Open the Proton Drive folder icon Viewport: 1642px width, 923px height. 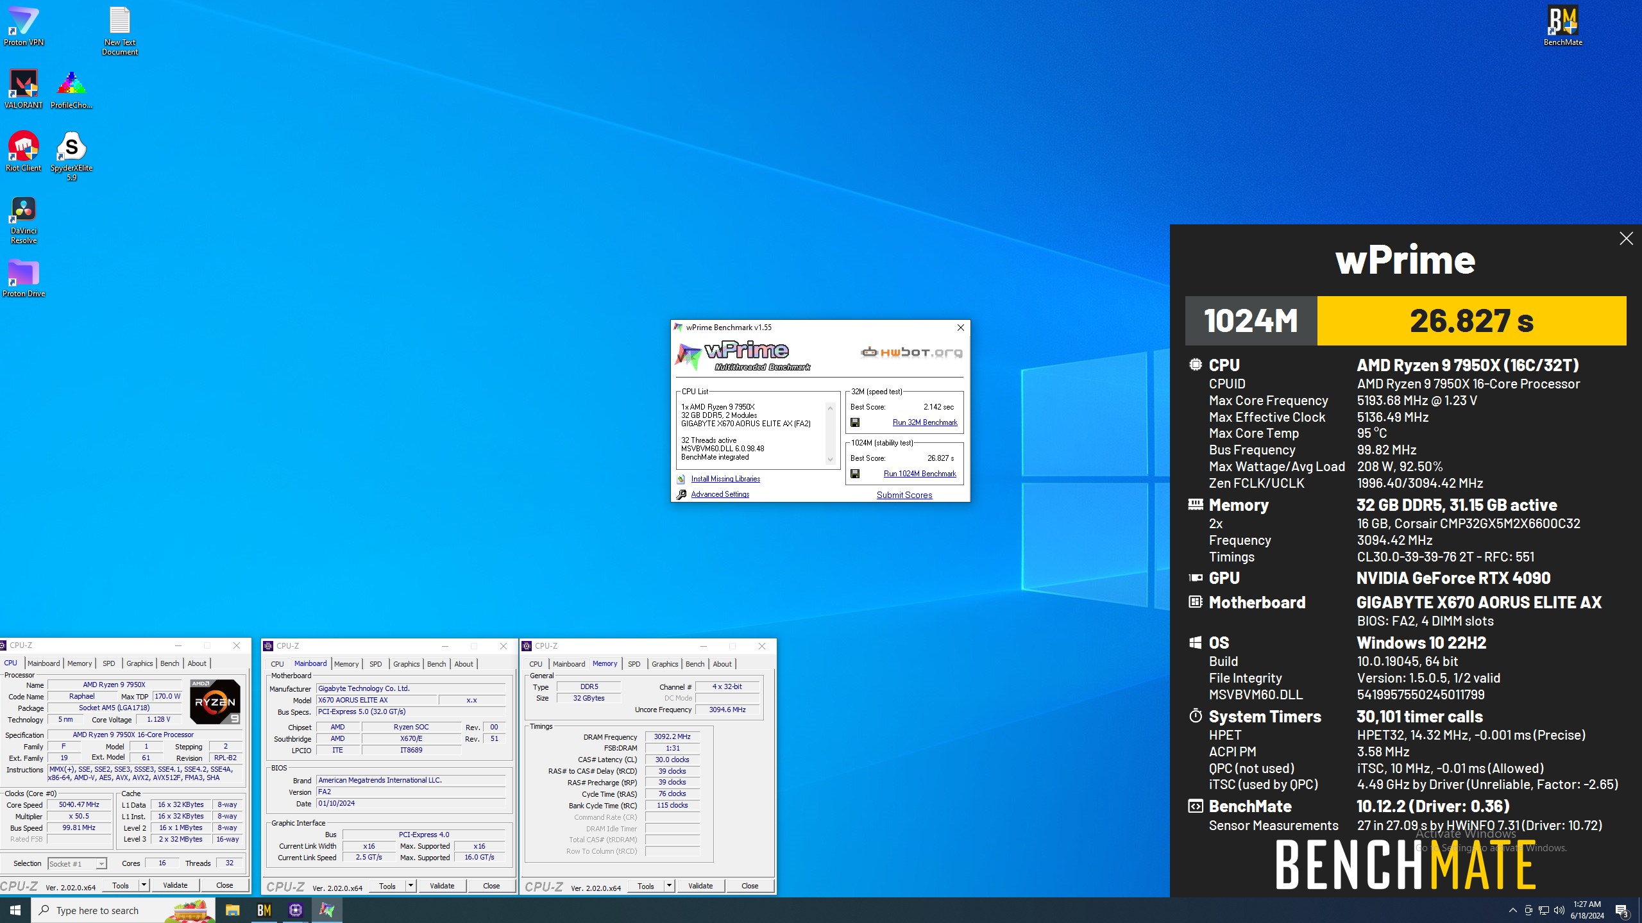23,278
